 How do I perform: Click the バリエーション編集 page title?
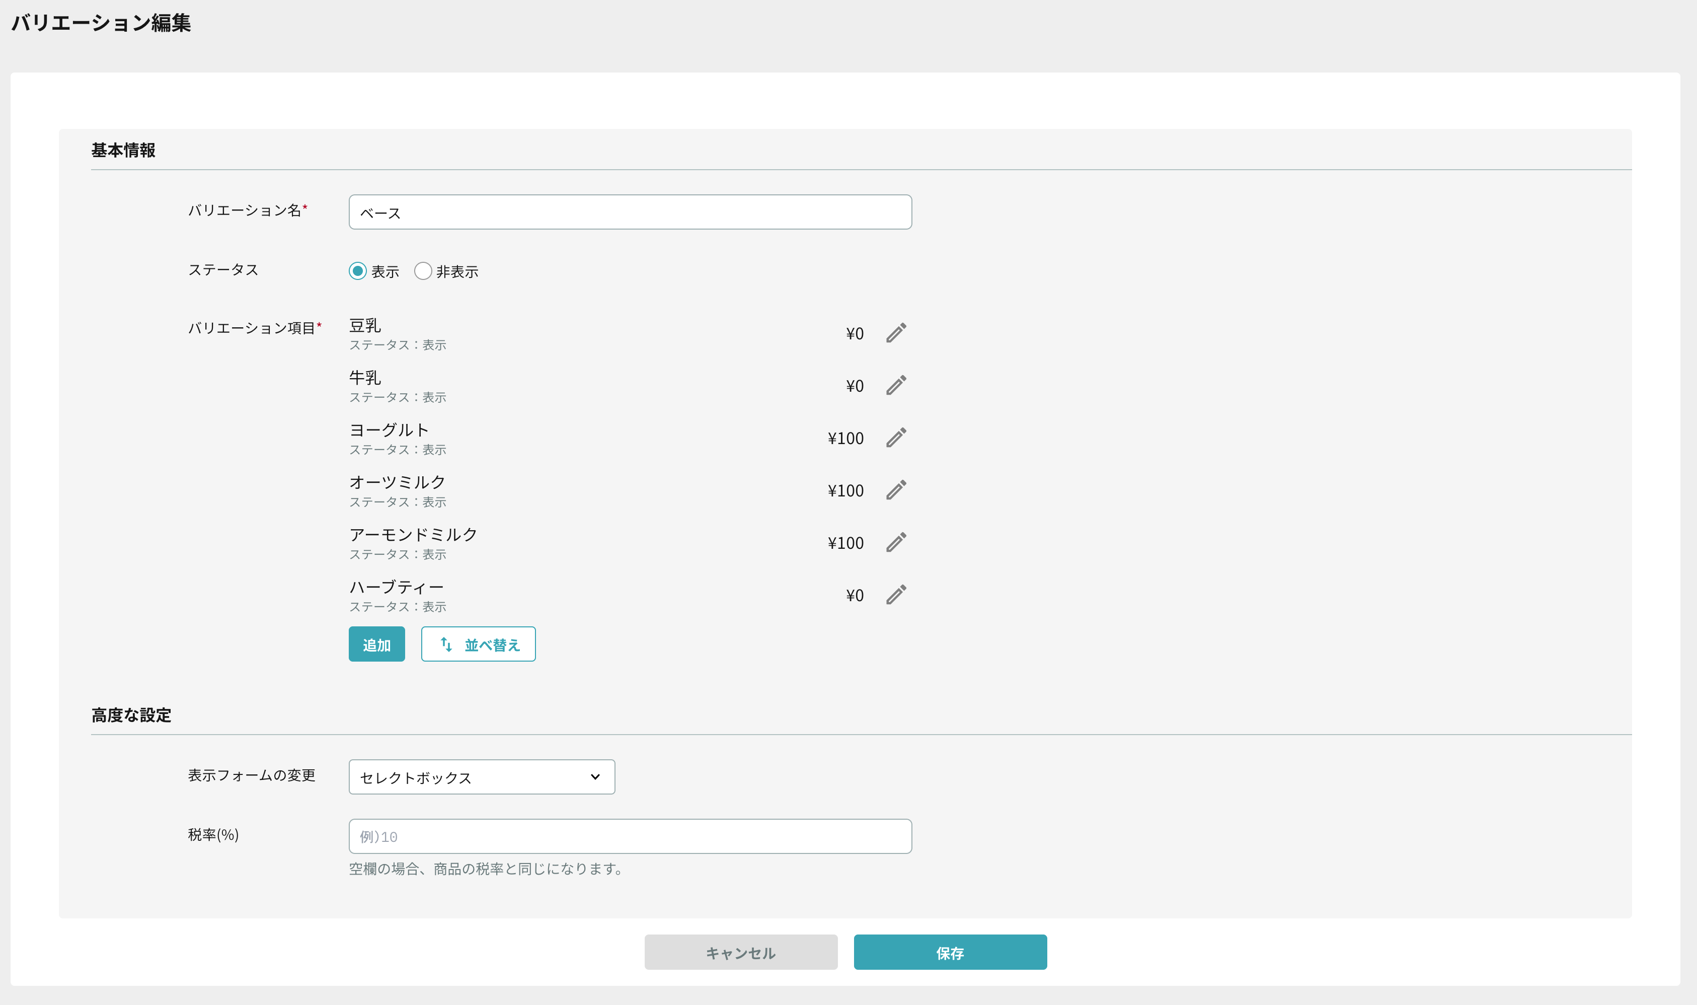point(102,23)
